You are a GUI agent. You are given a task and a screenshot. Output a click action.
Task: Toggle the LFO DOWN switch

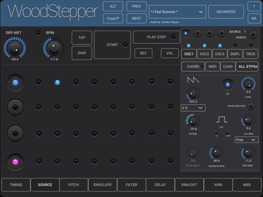click(227, 132)
